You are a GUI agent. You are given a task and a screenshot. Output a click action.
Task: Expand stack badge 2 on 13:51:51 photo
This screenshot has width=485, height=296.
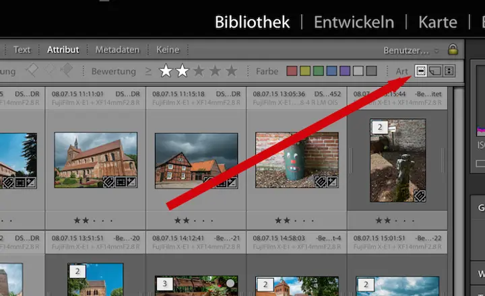pyautogui.click(x=77, y=272)
